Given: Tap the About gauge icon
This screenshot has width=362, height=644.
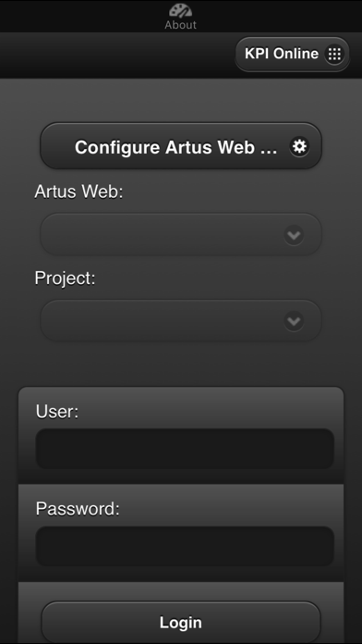Looking at the screenshot, I should (180, 10).
